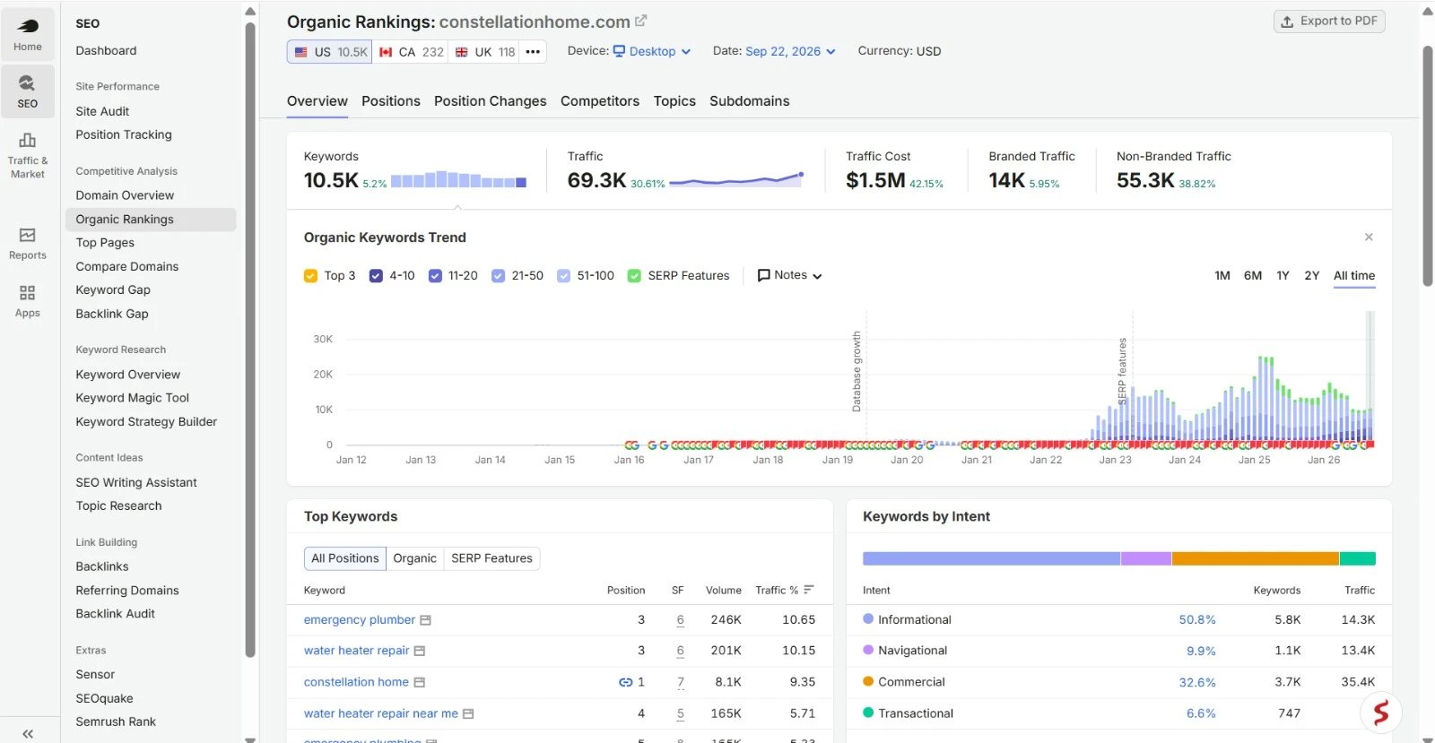Click SERP icon beside emergency plumber keyword
1435x743 pixels.
pos(426,620)
